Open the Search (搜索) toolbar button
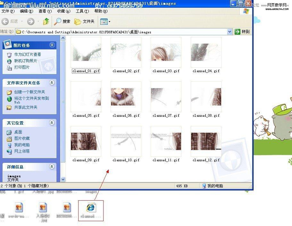Image resolution: width=292 pixels, height=226 pixels. pyautogui.click(x=62, y=21)
